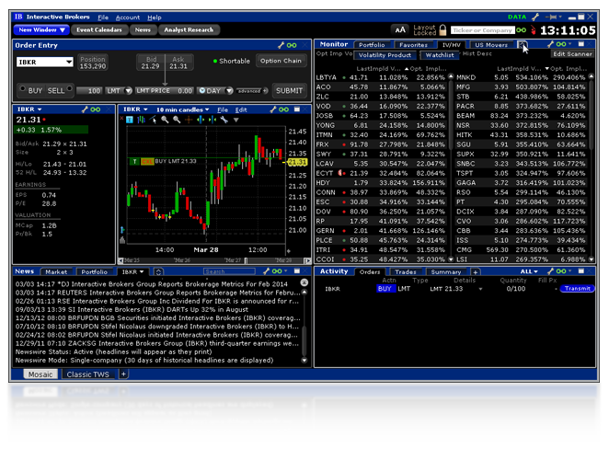Image resolution: width=609 pixels, height=460 pixels.
Task: Click the Ticker or Company search field
Action: pyautogui.click(x=483, y=30)
